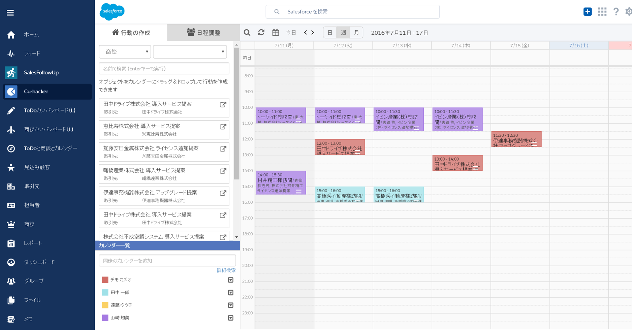632x330 pixels.
Task: Click the object list scroll-down arrow
Action: click(236, 237)
